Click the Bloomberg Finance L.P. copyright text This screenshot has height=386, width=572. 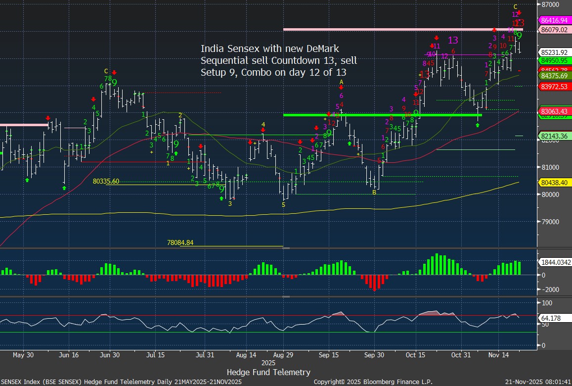pos(373,382)
